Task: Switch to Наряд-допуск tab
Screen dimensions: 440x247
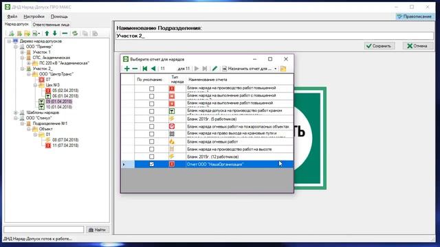Action: tap(16, 25)
